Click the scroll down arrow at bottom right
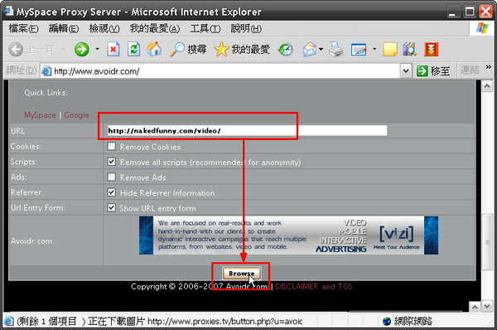Screen dimensions: 497x330 (x=487, y=306)
